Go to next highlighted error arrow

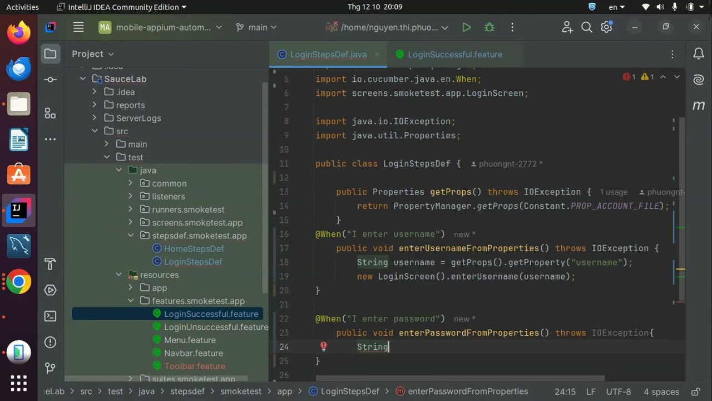(x=677, y=77)
